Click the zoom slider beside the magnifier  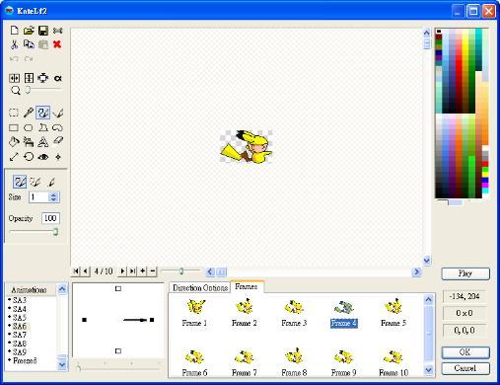click(x=28, y=90)
